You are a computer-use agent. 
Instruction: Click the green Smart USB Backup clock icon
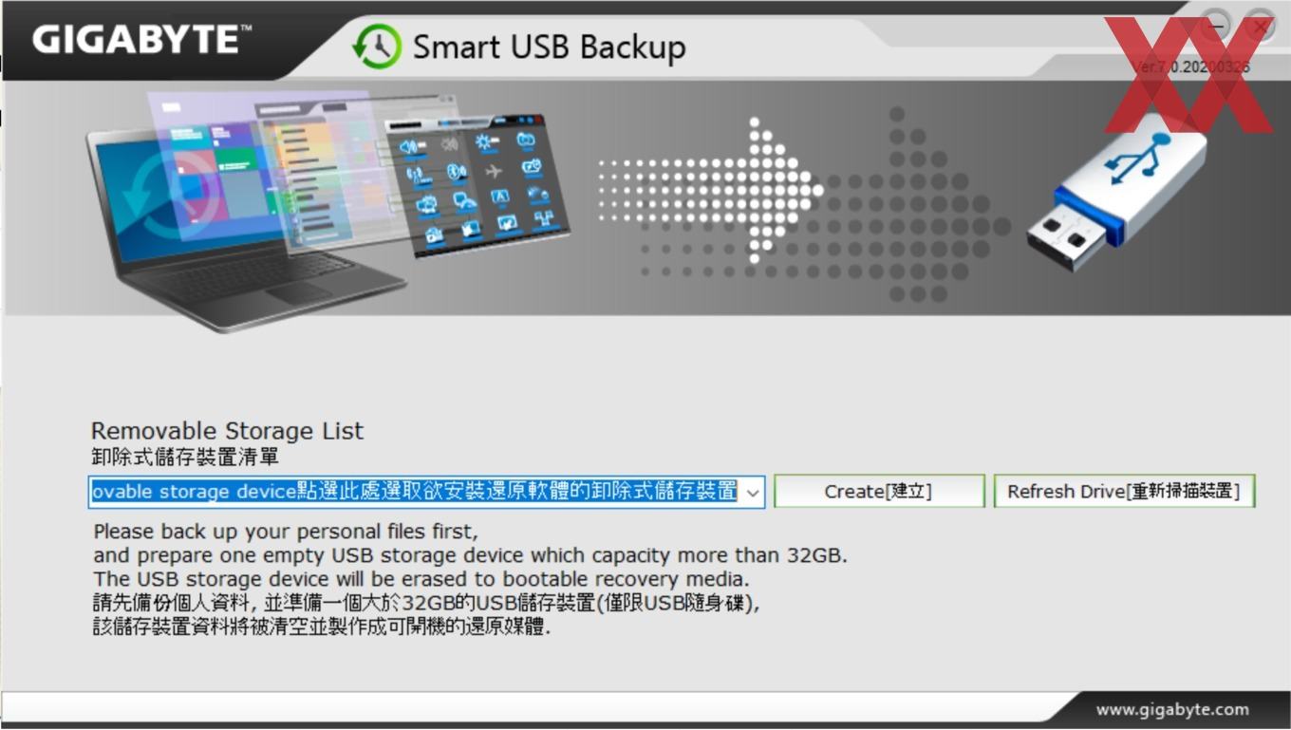(376, 47)
